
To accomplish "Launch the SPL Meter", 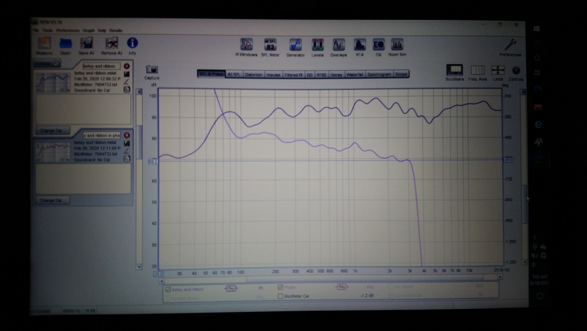I will tap(270, 47).
